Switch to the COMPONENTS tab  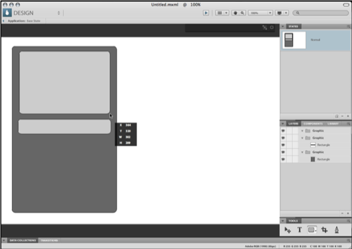[x=313, y=124]
